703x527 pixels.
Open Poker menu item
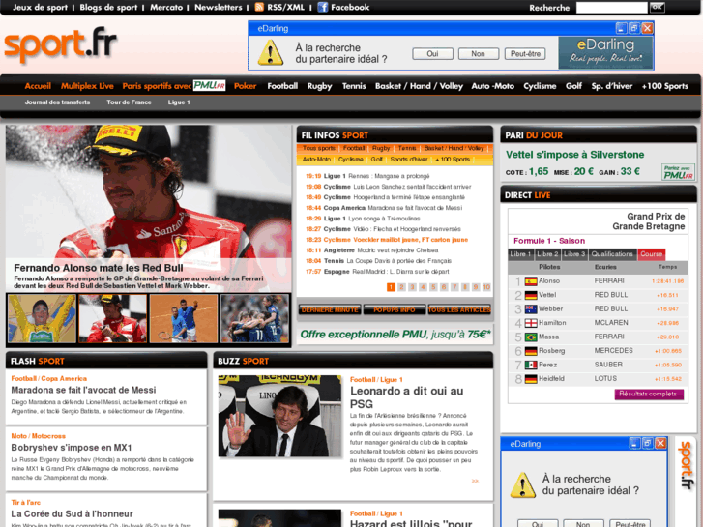245,86
